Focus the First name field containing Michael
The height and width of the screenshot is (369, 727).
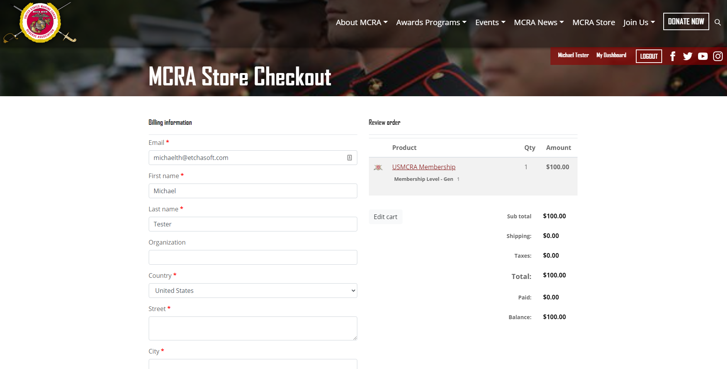tap(253, 191)
